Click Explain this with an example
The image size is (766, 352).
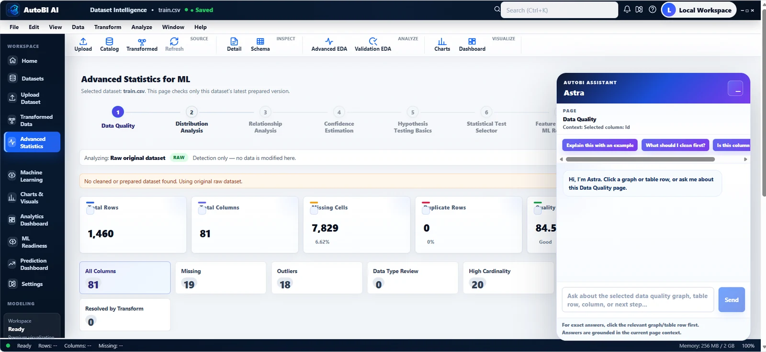(x=600, y=145)
